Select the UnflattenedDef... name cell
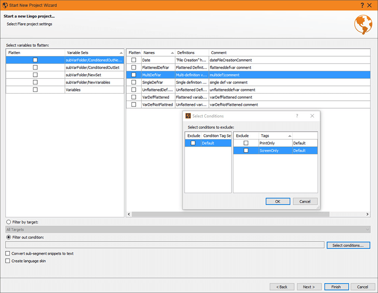The image size is (378, 293). click(158, 90)
